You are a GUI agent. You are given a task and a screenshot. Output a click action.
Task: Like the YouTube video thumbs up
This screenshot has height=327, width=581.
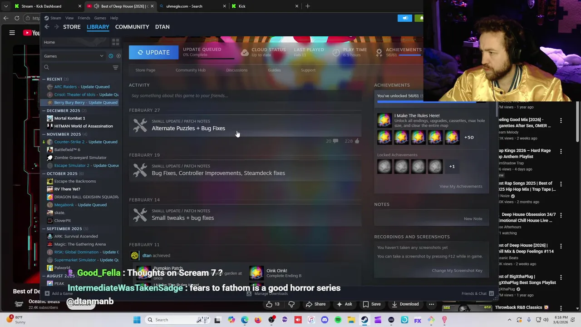click(x=269, y=304)
